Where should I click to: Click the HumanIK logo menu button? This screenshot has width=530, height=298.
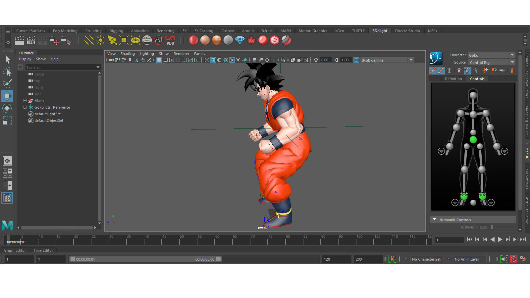pyautogui.click(x=436, y=58)
